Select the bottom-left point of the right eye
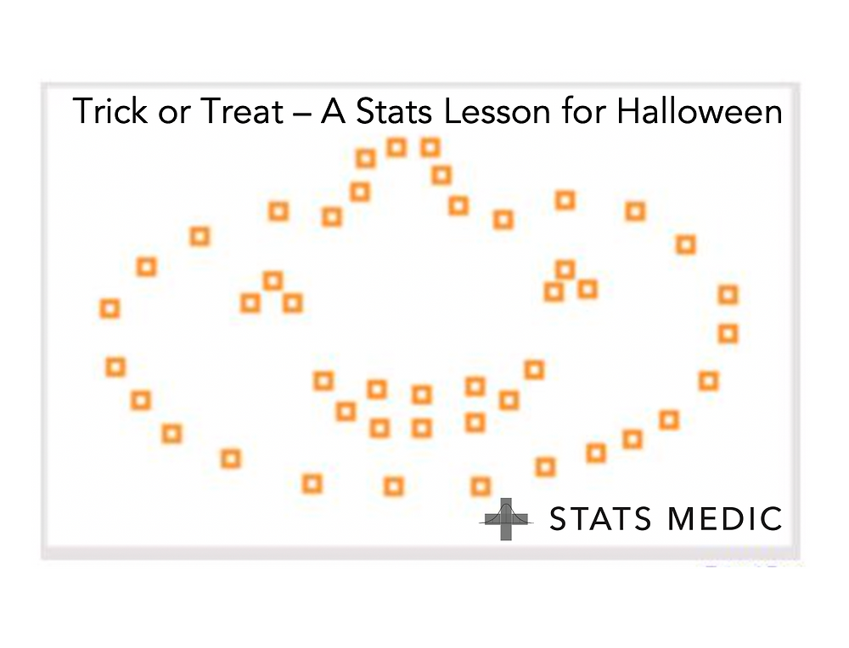Image resolution: width=849 pixels, height=648 pixels. pos(554,292)
